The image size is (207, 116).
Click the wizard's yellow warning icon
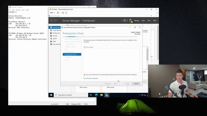tap(84, 74)
